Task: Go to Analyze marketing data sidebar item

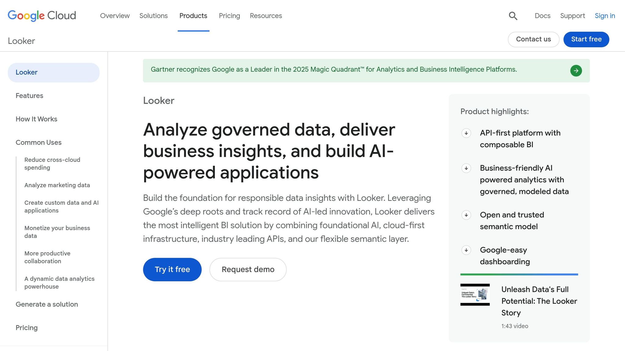Action: (57, 185)
